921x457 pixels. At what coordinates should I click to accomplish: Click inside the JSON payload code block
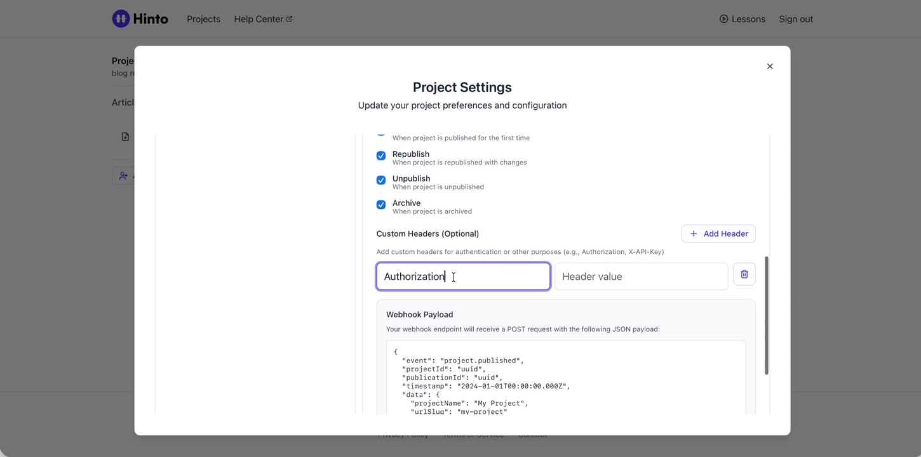(x=565, y=381)
